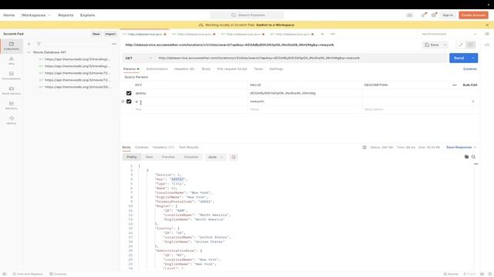The image size is (494, 277).
Task: Open the code snippet icon on right sidebar
Action: click(487, 45)
